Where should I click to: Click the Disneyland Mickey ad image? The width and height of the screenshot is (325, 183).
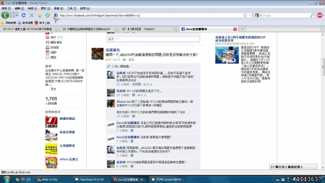[227, 55]
